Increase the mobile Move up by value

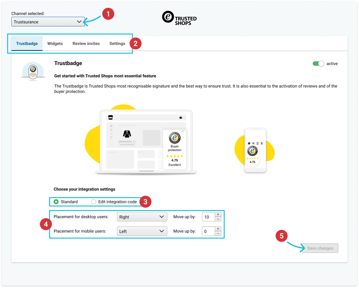[x=218, y=229]
